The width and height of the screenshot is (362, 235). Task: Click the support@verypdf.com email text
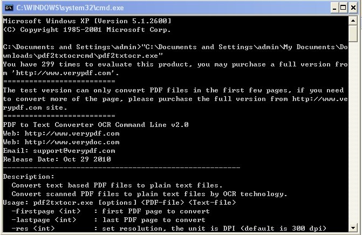pos(74,151)
